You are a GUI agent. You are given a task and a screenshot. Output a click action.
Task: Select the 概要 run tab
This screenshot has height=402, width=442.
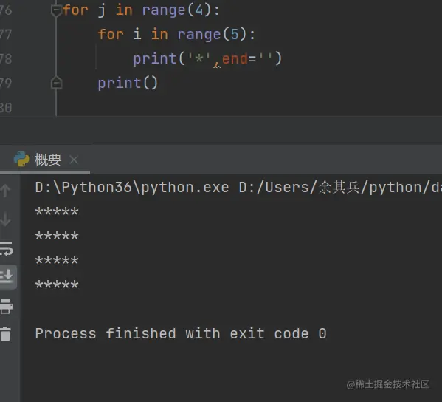[48, 160]
